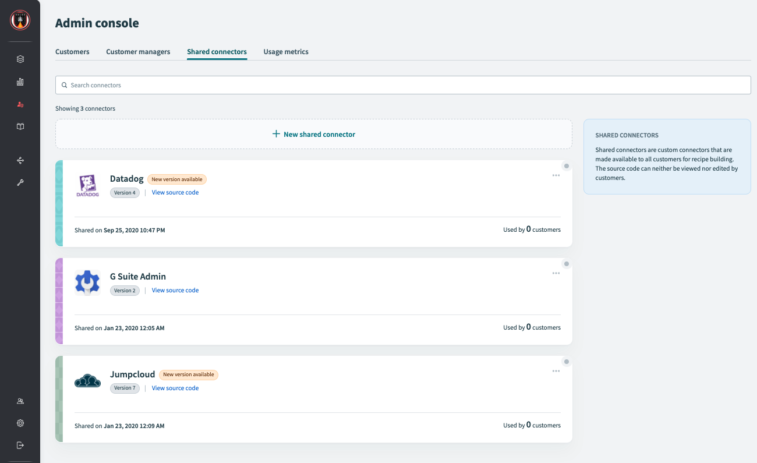The image size is (757, 463).
Task: Click the red admin console sidebar icon
Action: [x=20, y=104]
